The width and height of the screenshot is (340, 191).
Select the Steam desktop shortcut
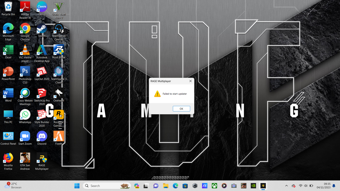click(x=42, y=30)
